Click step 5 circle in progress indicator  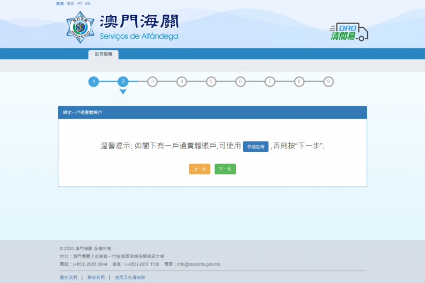coord(211,82)
